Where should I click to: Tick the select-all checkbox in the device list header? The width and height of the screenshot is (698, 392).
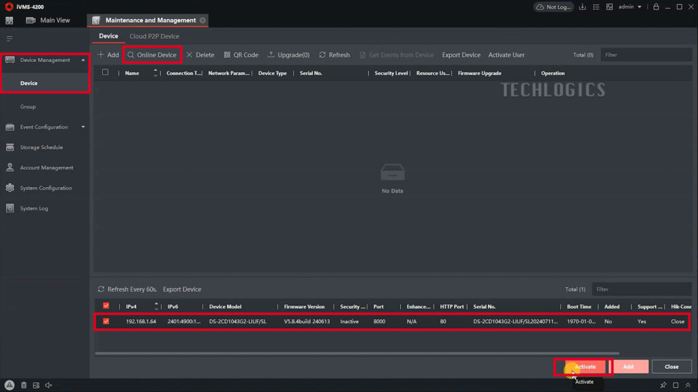(x=105, y=73)
